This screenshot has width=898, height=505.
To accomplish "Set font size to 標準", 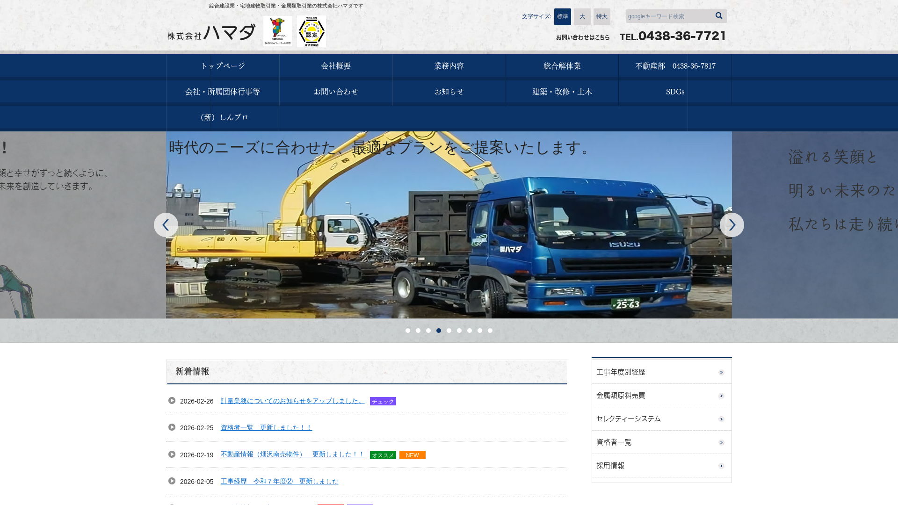I will [x=562, y=17].
